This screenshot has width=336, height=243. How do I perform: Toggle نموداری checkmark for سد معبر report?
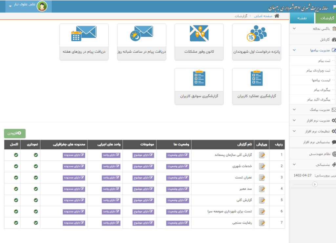coord(35,189)
